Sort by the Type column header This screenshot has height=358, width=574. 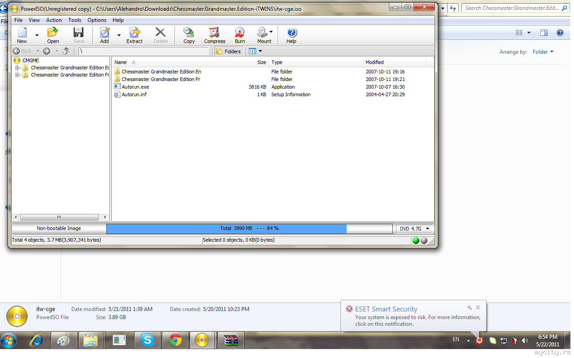[316, 62]
